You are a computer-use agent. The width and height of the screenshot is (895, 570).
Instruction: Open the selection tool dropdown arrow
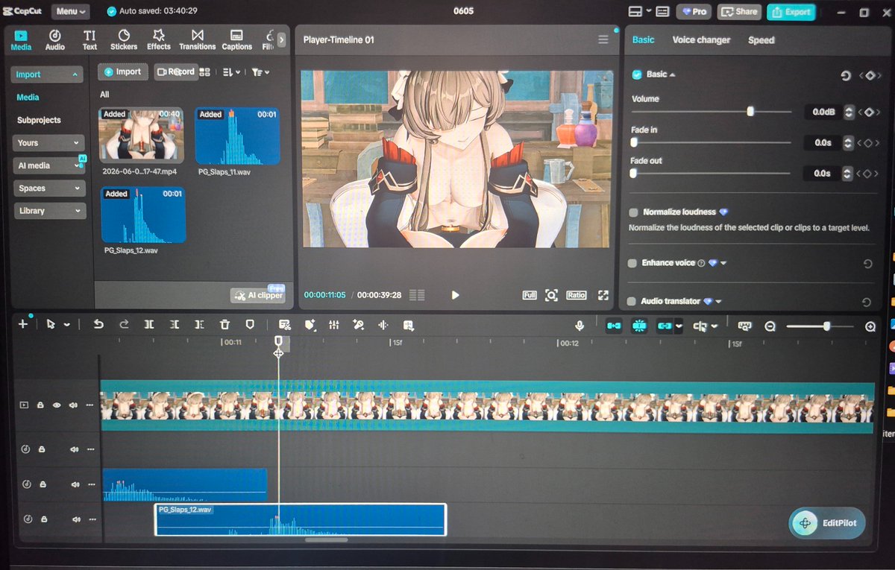point(67,325)
